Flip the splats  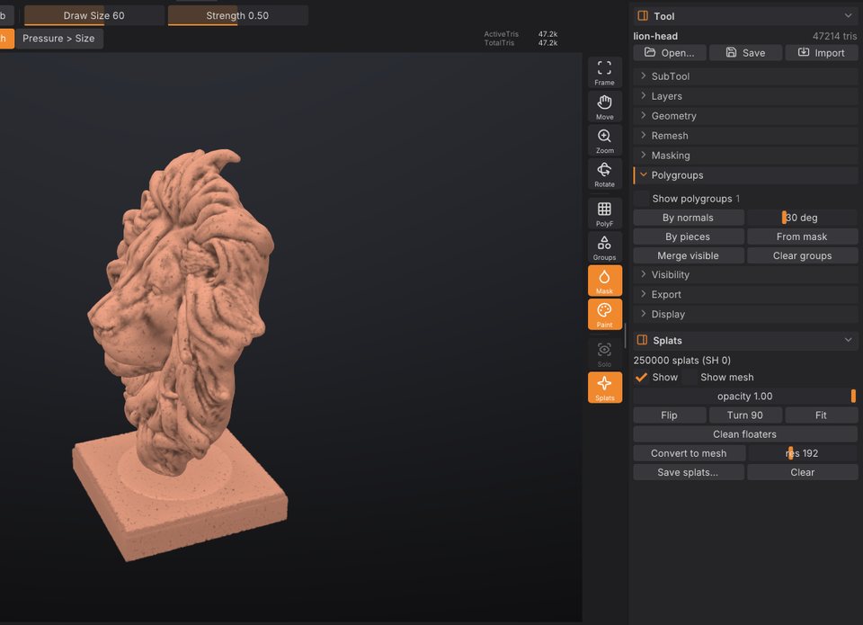click(669, 415)
